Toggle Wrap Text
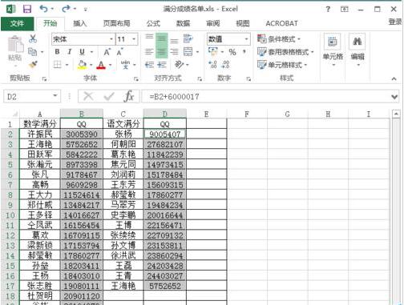Screen dimensions: 404x305 coord(188,38)
